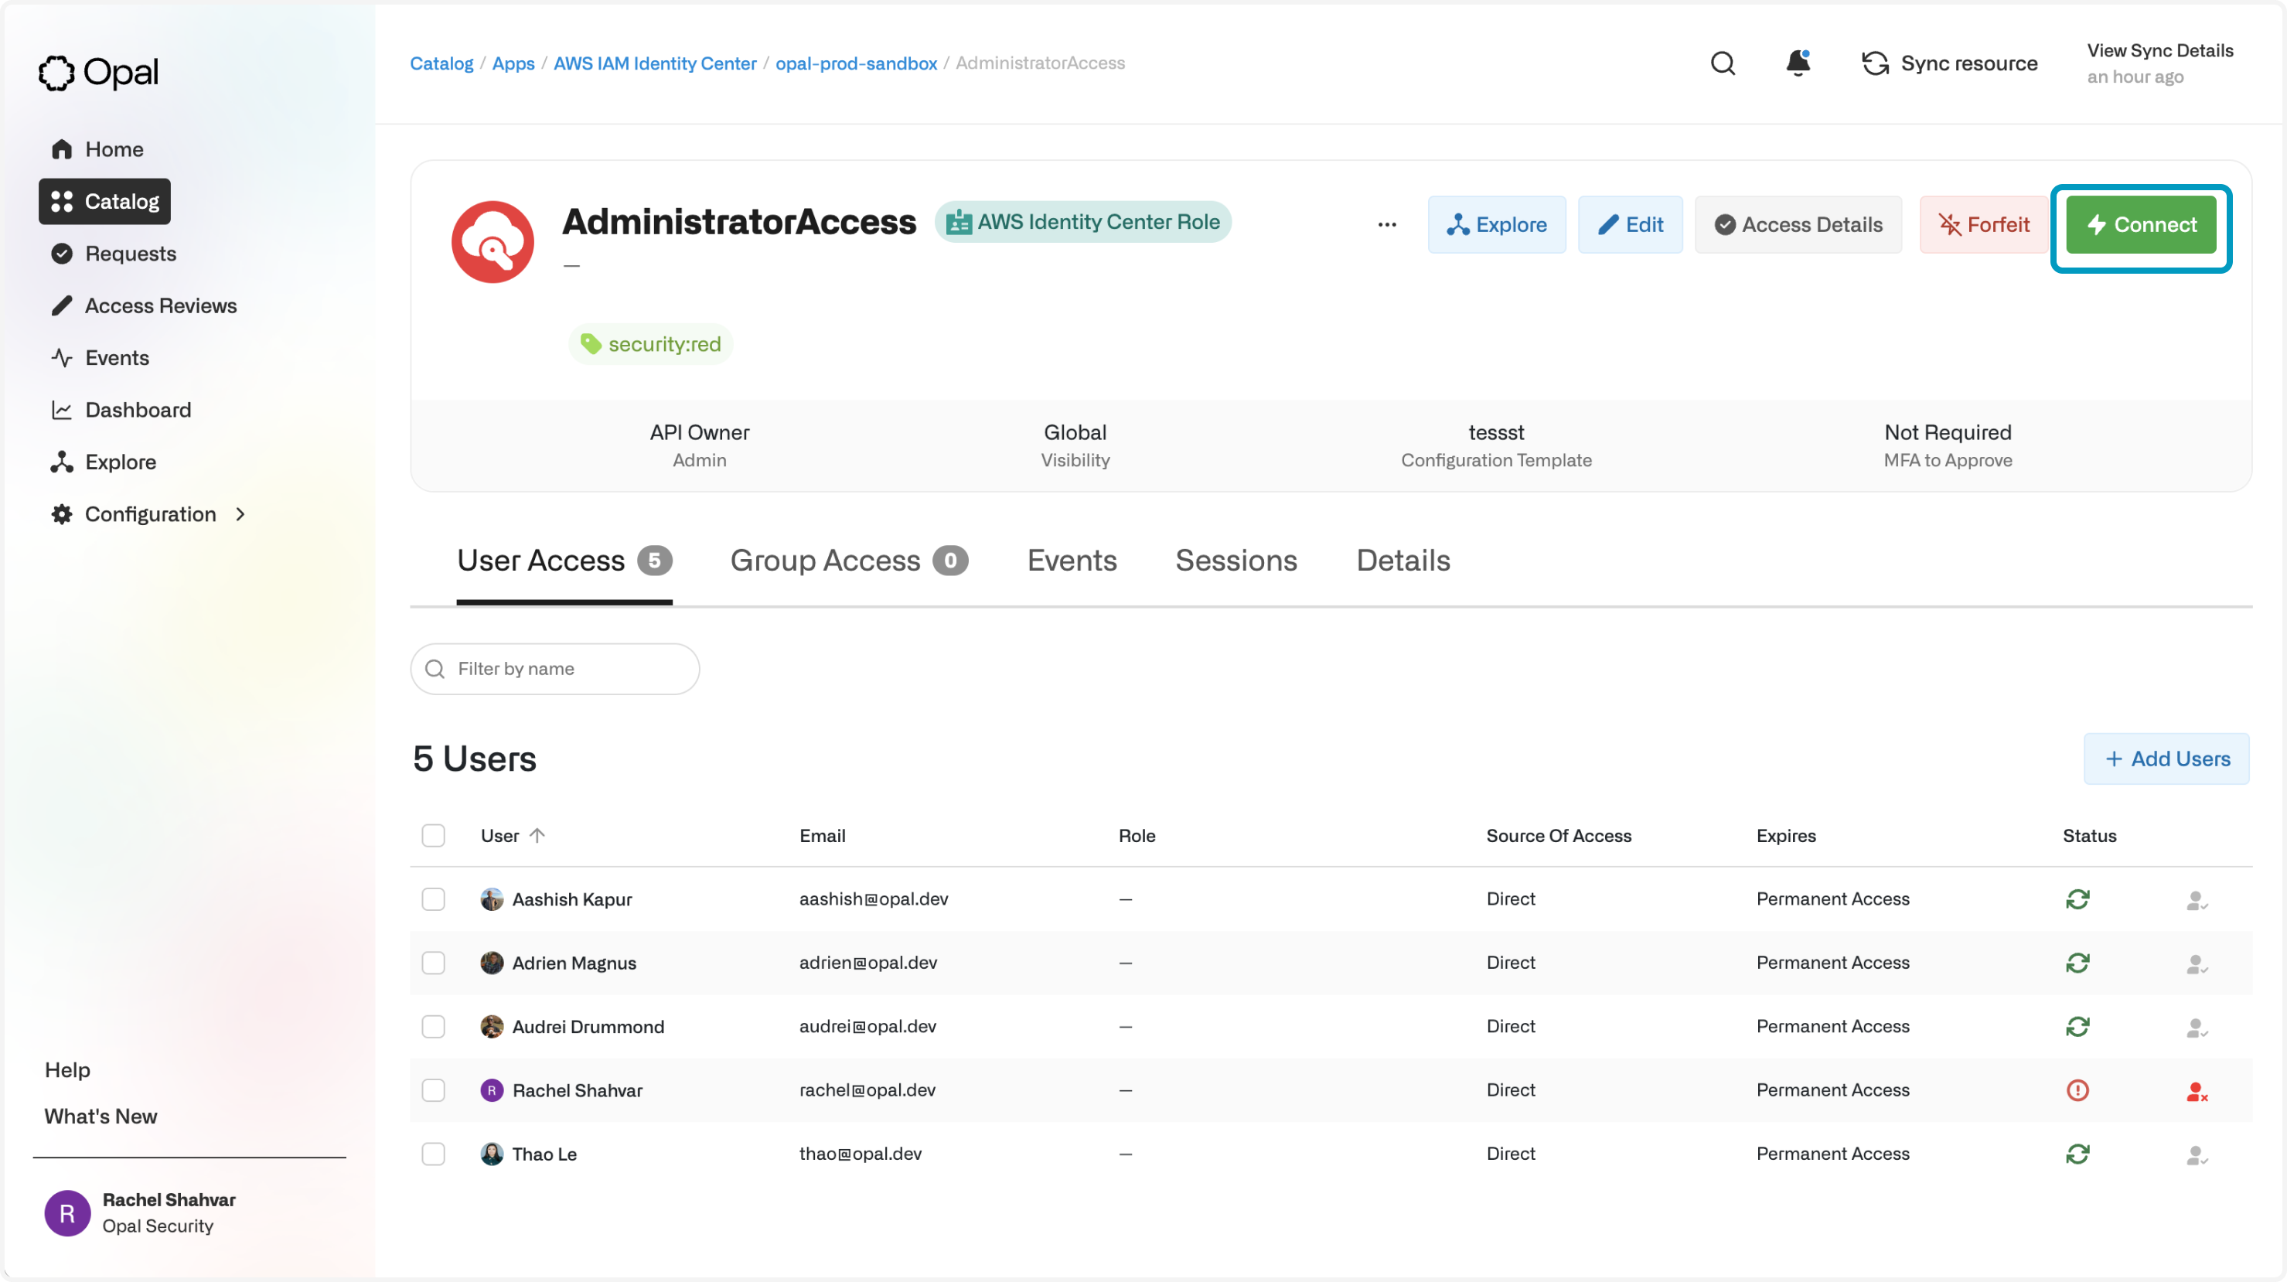Click Sync resource

coord(1950,63)
